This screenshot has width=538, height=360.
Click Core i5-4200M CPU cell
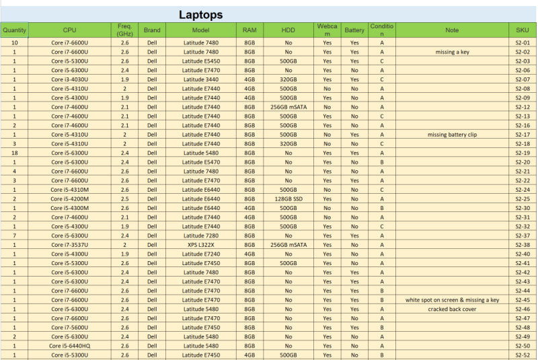click(70, 199)
